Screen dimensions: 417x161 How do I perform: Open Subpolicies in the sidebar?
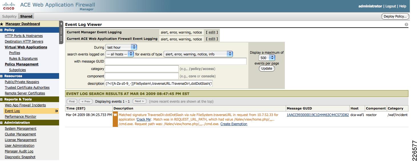tap(17, 70)
